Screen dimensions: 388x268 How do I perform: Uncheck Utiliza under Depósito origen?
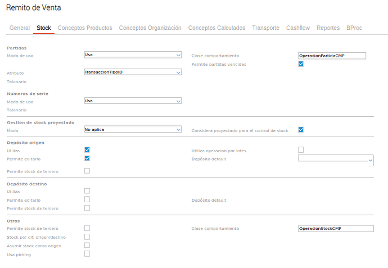point(87,150)
